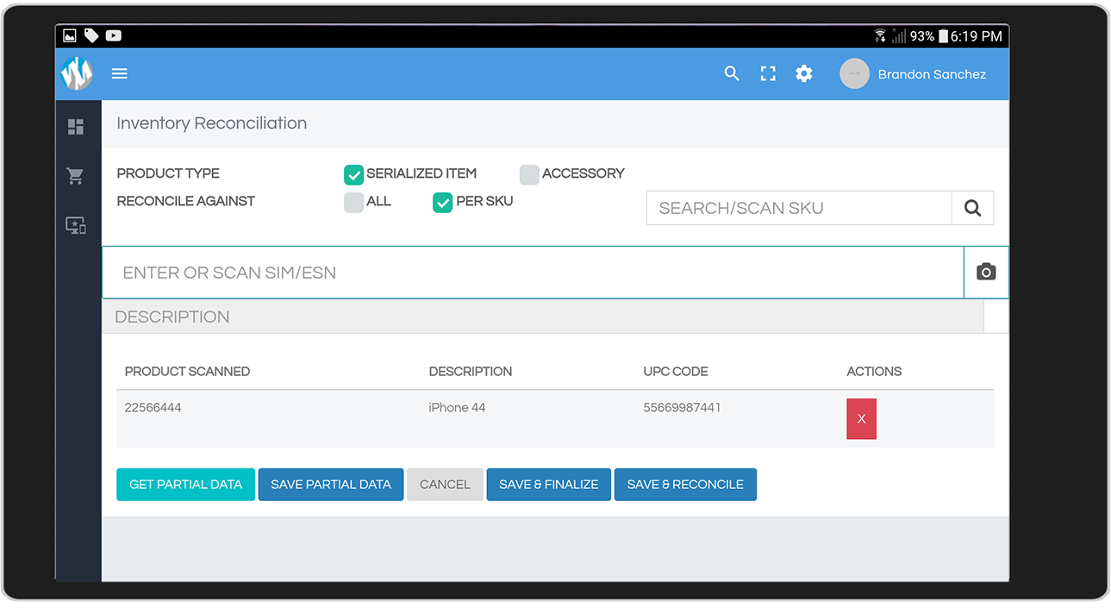Toggle fullscreen mode icon
Viewport: 1111px width, 615px height.
click(x=768, y=74)
